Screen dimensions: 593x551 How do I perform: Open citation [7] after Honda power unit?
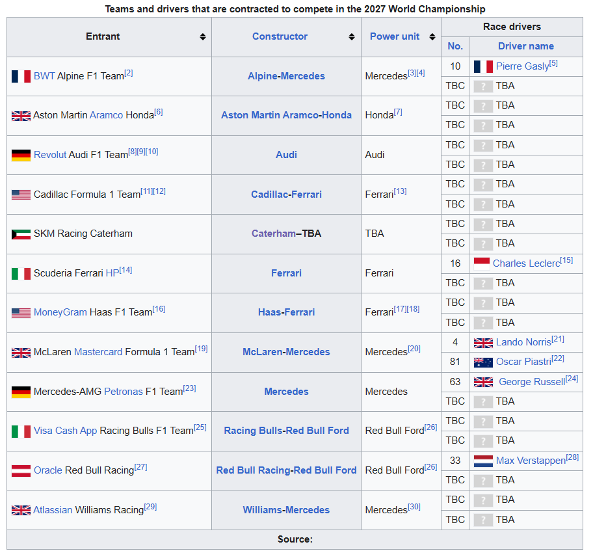click(x=398, y=112)
